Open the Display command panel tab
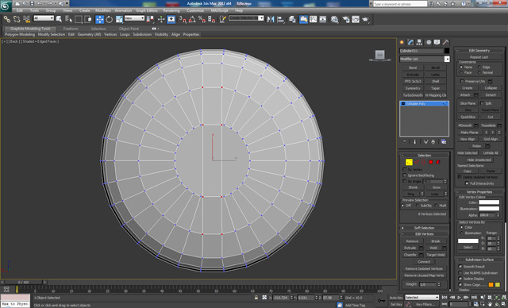The height and width of the screenshot is (308, 508). [x=437, y=42]
